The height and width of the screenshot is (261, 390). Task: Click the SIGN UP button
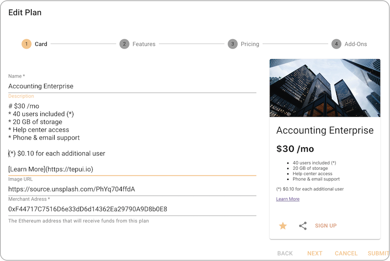tap(326, 226)
